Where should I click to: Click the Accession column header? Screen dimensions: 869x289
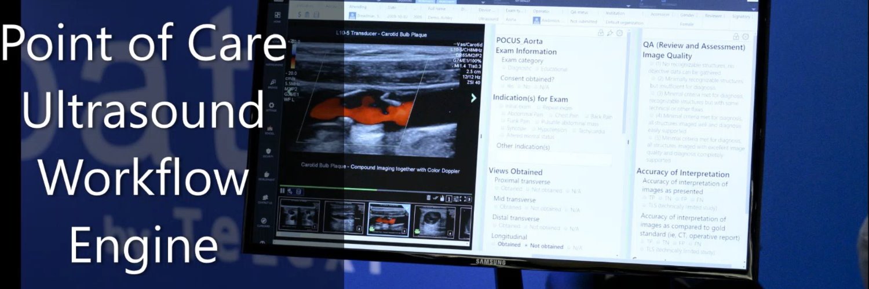[659, 14]
